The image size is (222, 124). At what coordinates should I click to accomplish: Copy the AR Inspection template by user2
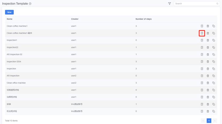point(213,76)
